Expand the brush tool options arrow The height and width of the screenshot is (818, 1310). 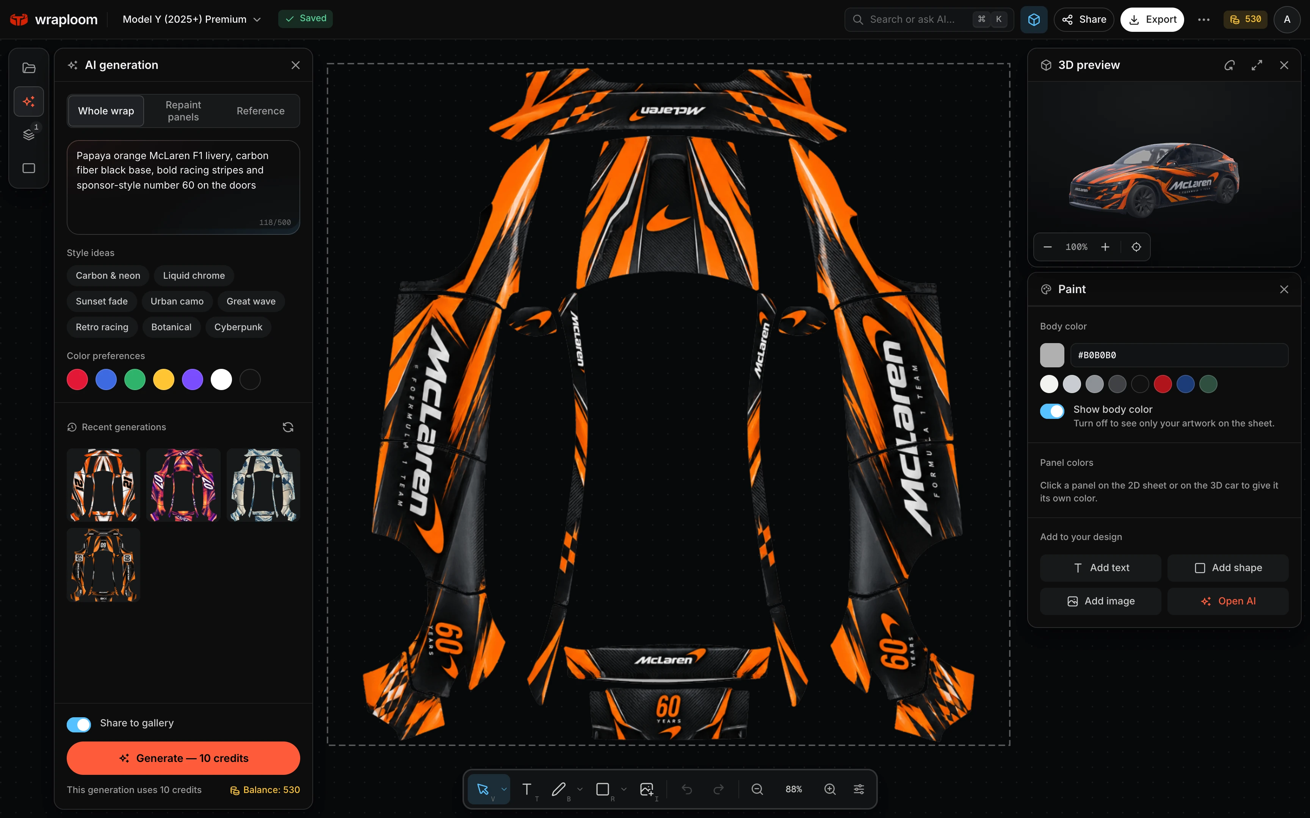click(580, 789)
